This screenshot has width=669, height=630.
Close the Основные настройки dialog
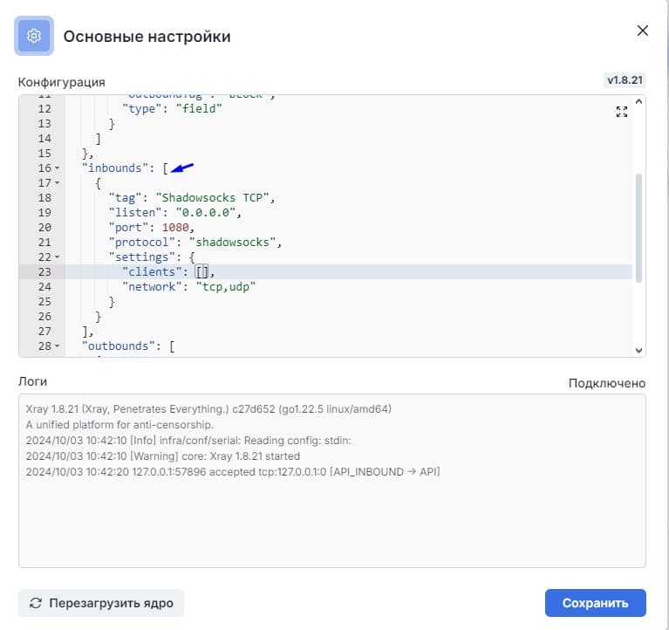[643, 31]
